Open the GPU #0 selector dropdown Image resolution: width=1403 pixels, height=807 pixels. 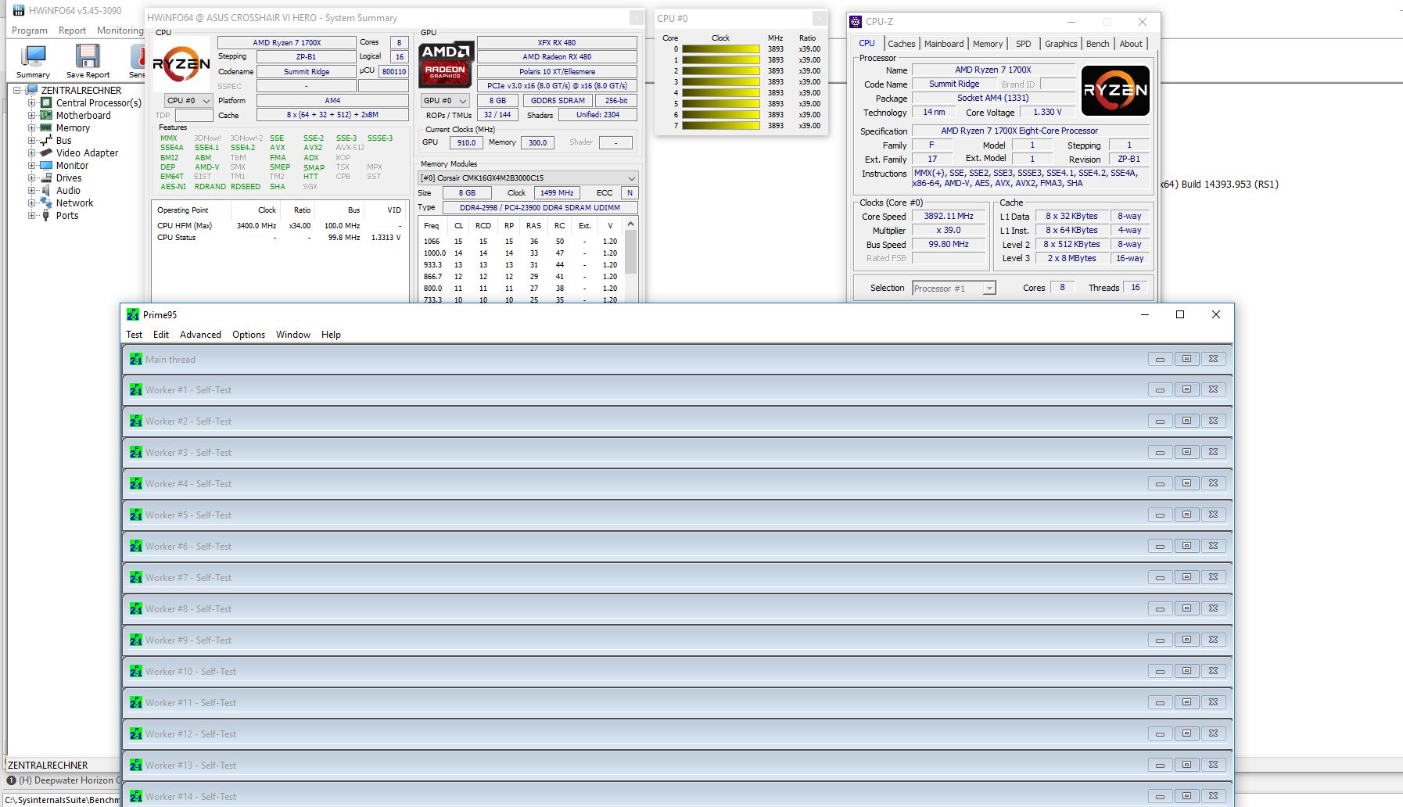(x=444, y=100)
